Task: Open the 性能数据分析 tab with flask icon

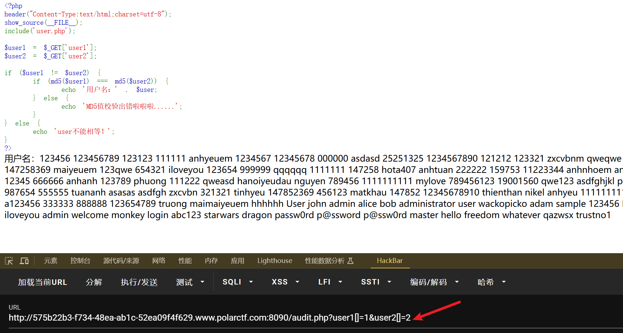Action: click(329, 261)
